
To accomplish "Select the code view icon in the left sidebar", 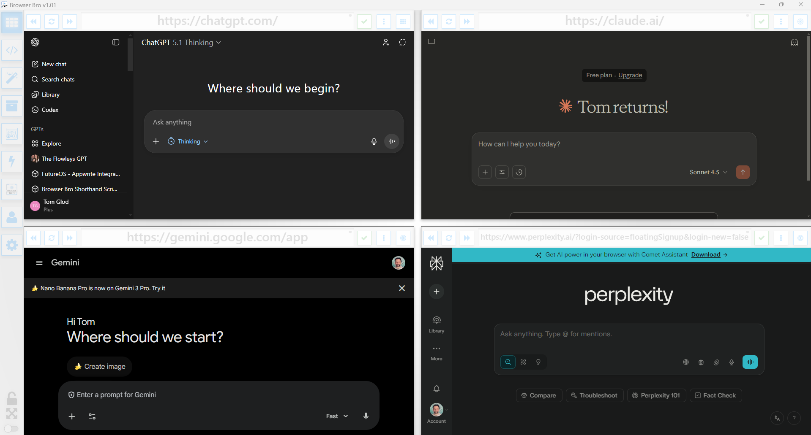I will click(x=11, y=50).
